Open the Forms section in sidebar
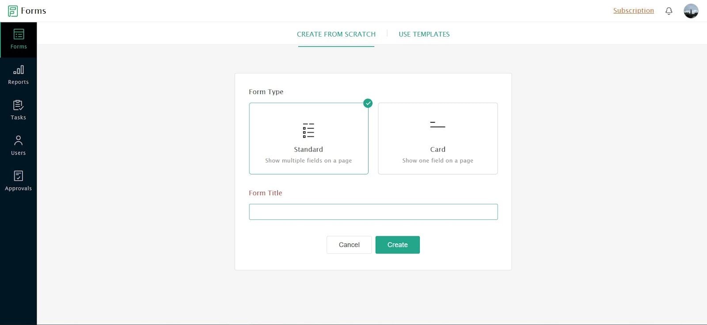 tap(19, 40)
